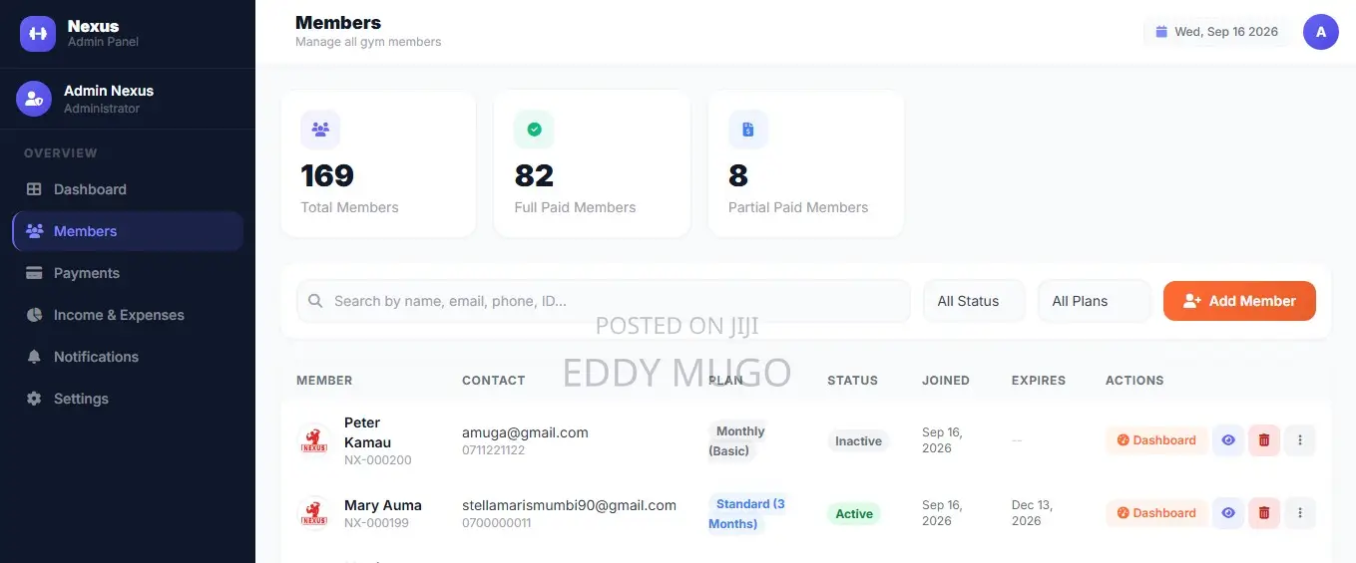Screen dimensions: 1356x563
Task: Click the Monthly (Basic) plan badge
Action: 738,440
